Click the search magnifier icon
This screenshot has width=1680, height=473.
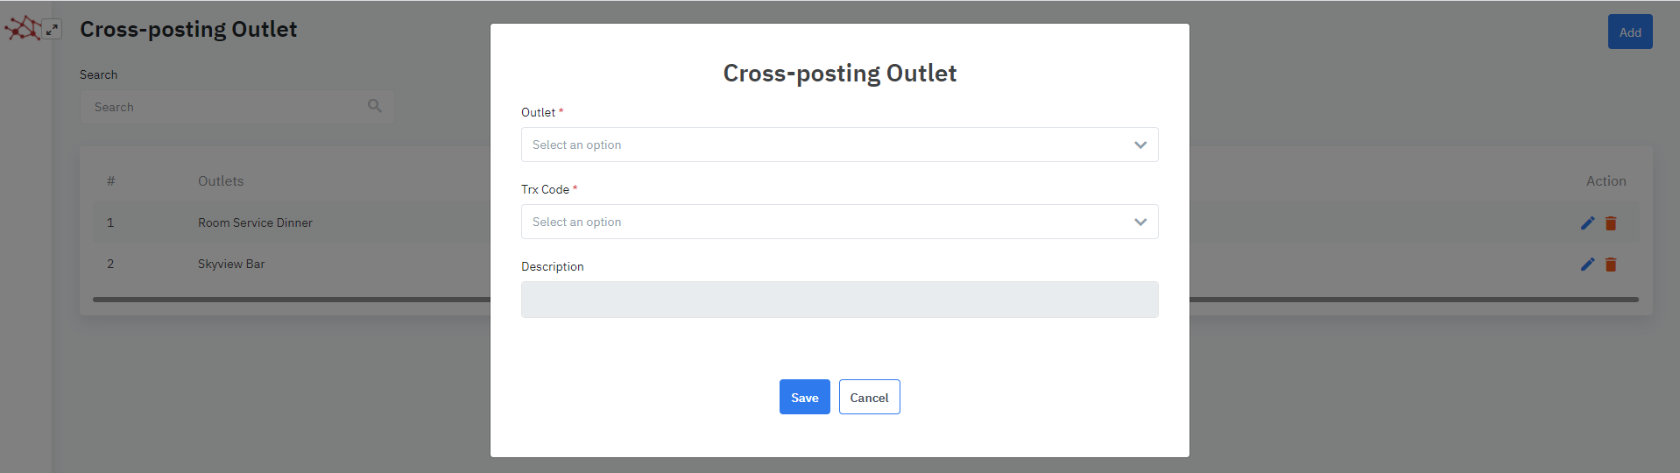click(375, 106)
